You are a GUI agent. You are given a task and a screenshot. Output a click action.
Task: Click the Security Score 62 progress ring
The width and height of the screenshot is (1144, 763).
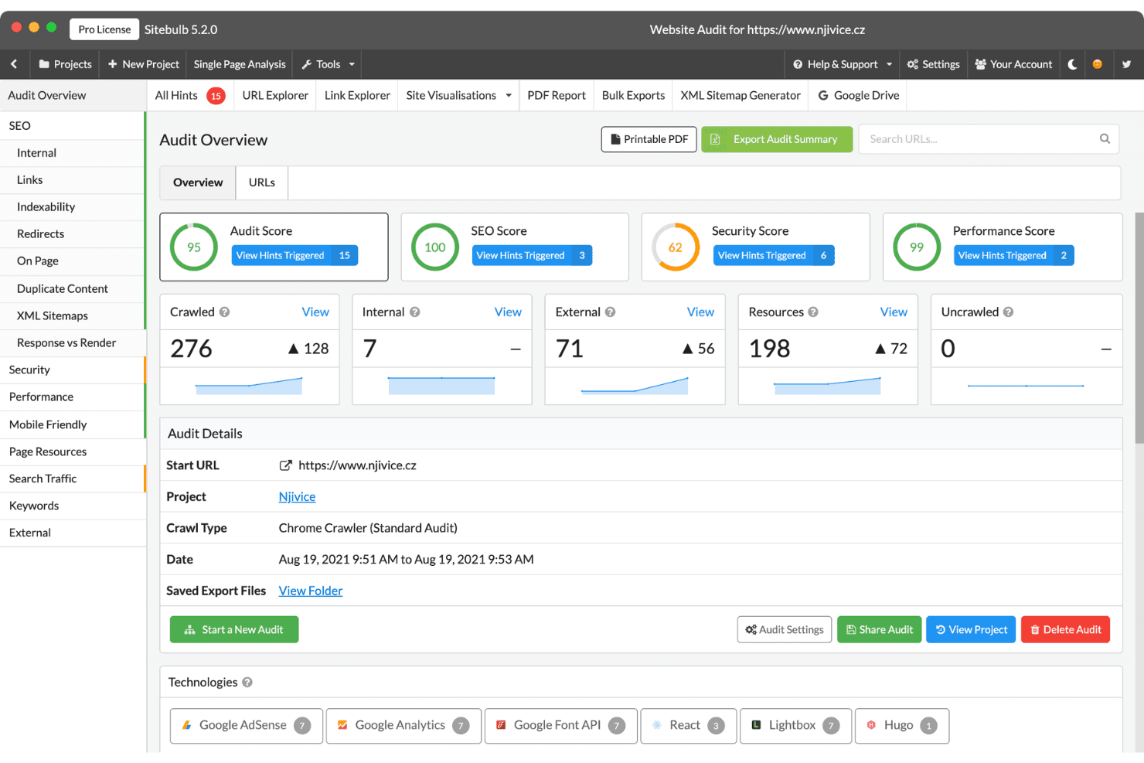pos(676,247)
